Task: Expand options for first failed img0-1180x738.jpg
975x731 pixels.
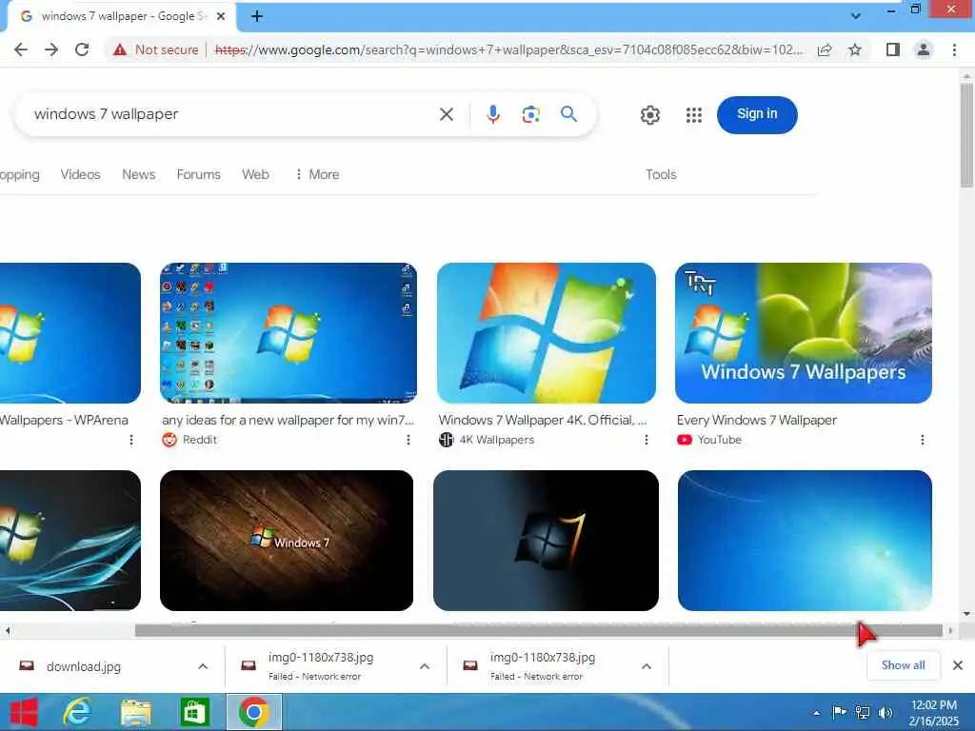Action: (x=425, y=667)
